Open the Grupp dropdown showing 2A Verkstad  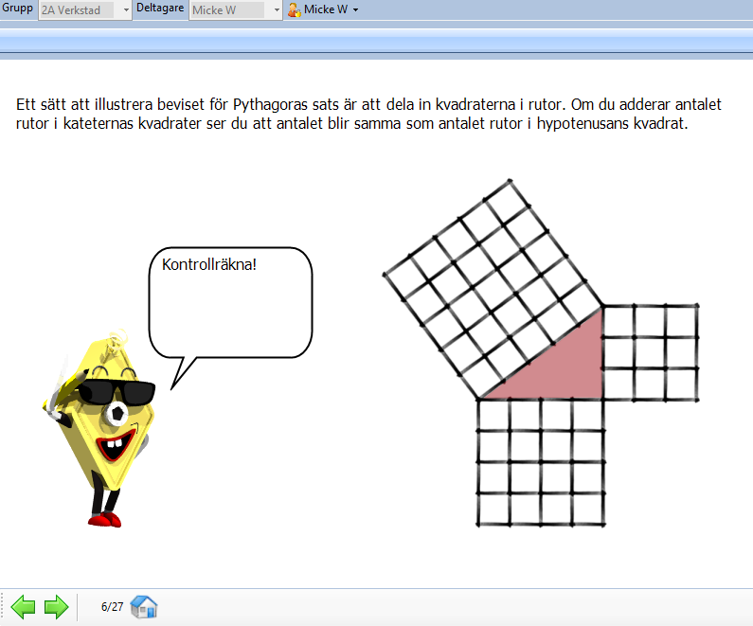(x=85, y=10)
